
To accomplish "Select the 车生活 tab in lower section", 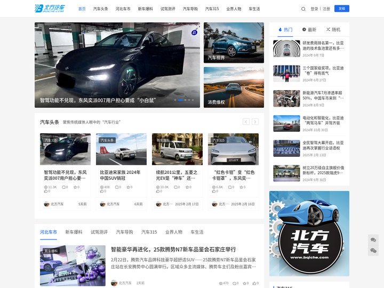I will [x=197, y=232].
